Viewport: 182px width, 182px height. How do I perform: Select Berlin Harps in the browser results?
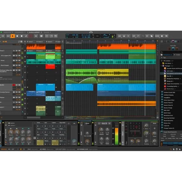pyautogui.click(x=167, y=113)
